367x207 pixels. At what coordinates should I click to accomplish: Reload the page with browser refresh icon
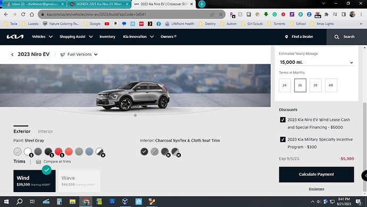23,14
